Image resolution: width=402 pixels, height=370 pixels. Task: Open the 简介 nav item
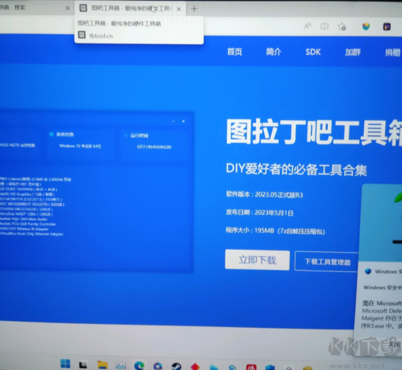273,52
